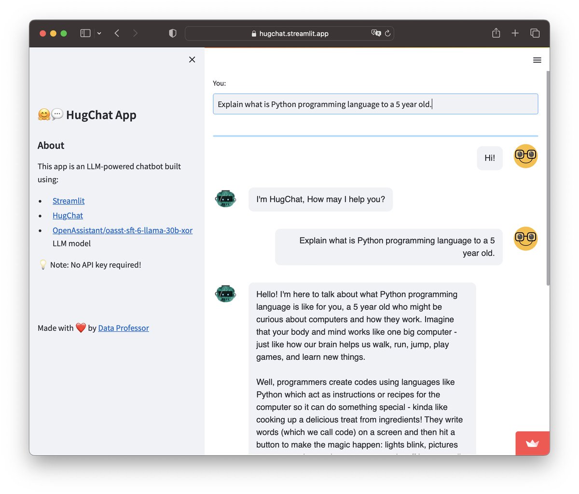Click the Hi! chat bubble
579x494 pixels.
[490, 158]
